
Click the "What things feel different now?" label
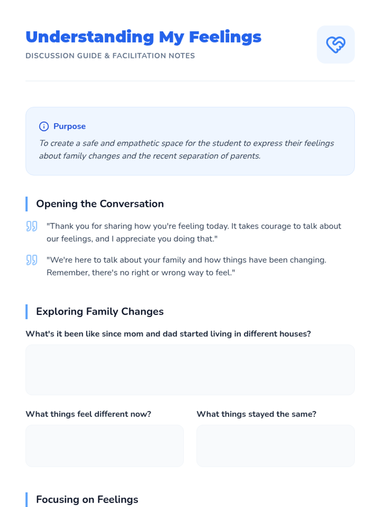(x=88, y=414)
